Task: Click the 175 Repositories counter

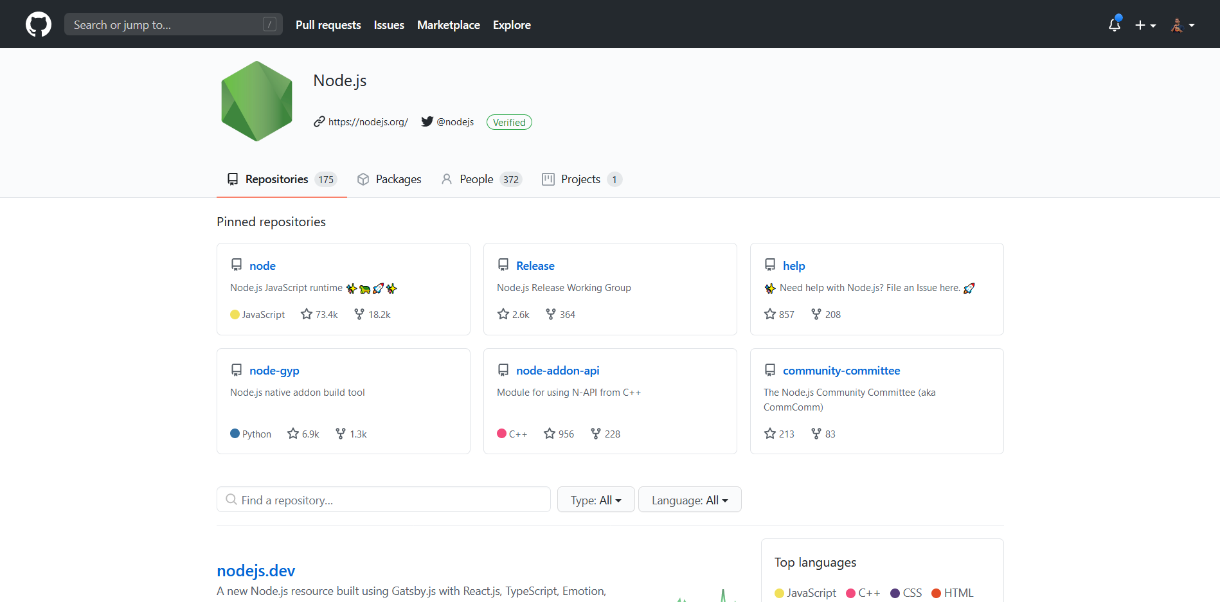Action: 326,179
